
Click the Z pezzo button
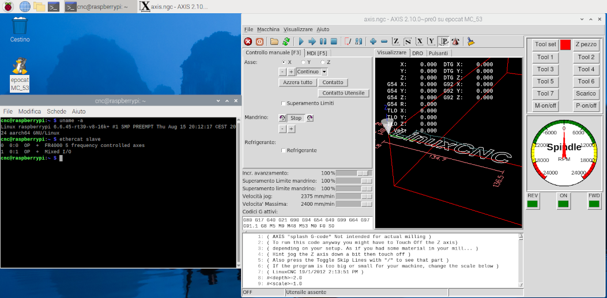pos(586,44)
